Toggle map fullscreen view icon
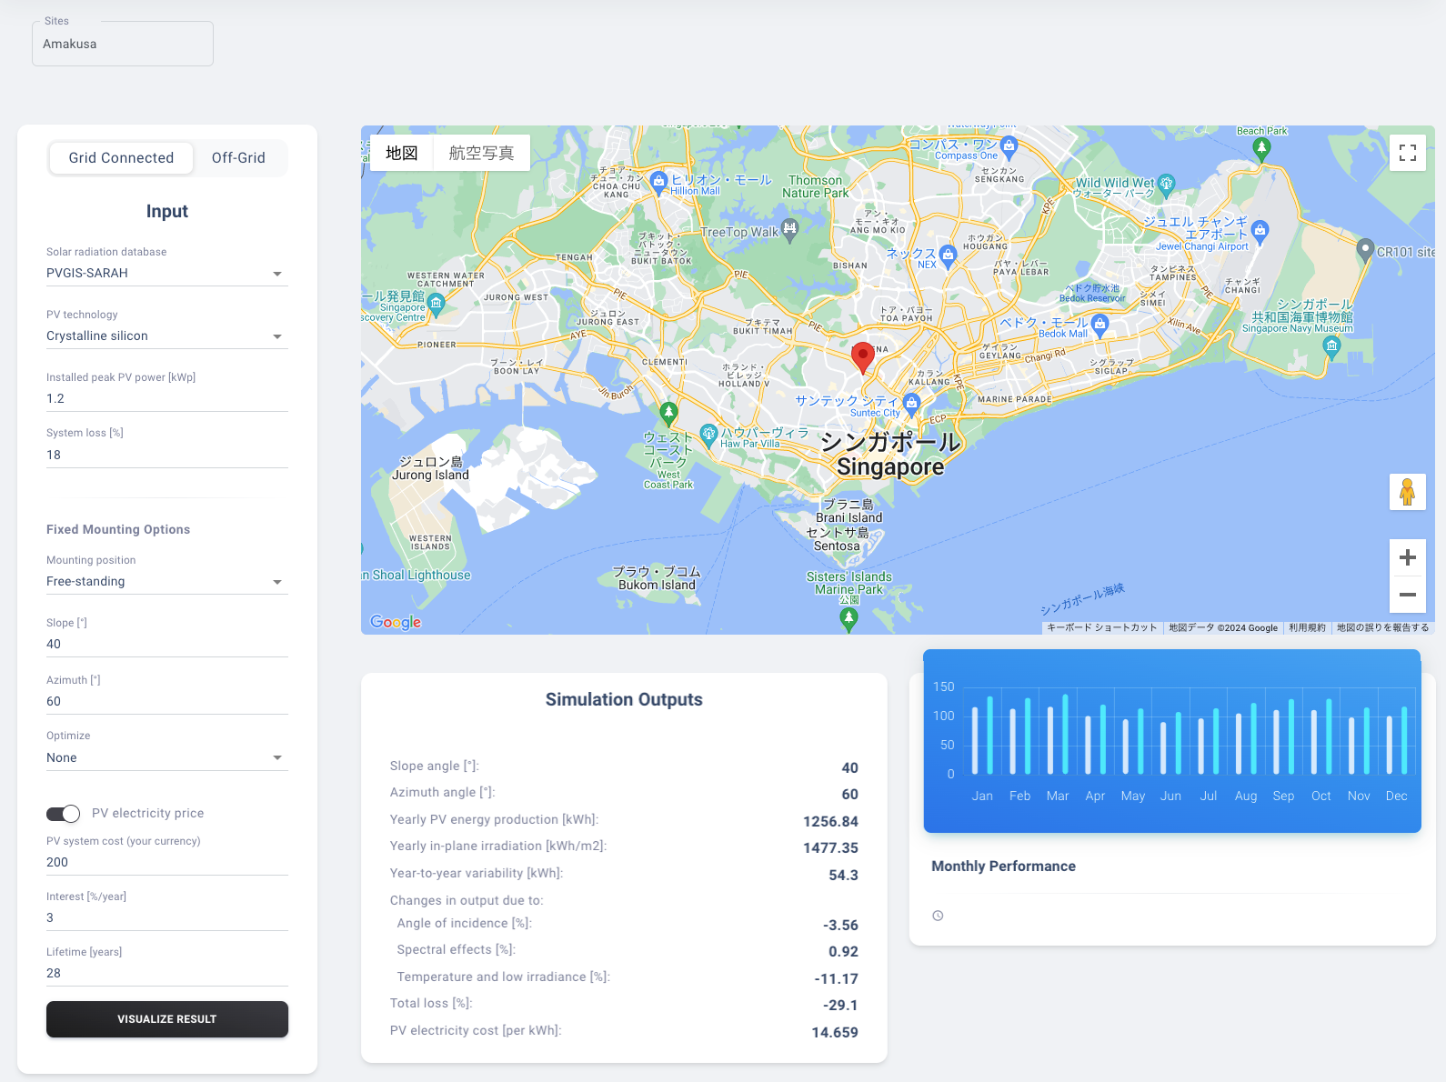The image size is (1446, 1082). tap(1407, 153)
